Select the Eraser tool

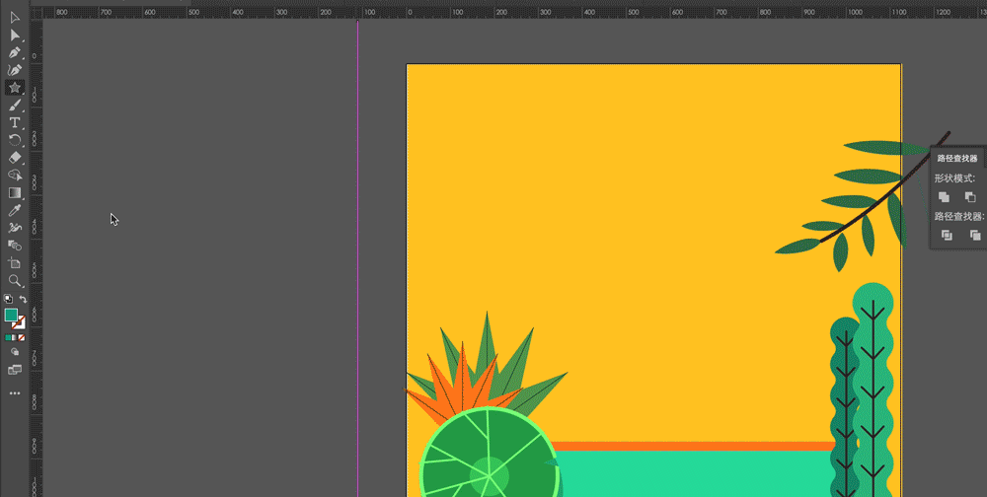click(15, 157)
